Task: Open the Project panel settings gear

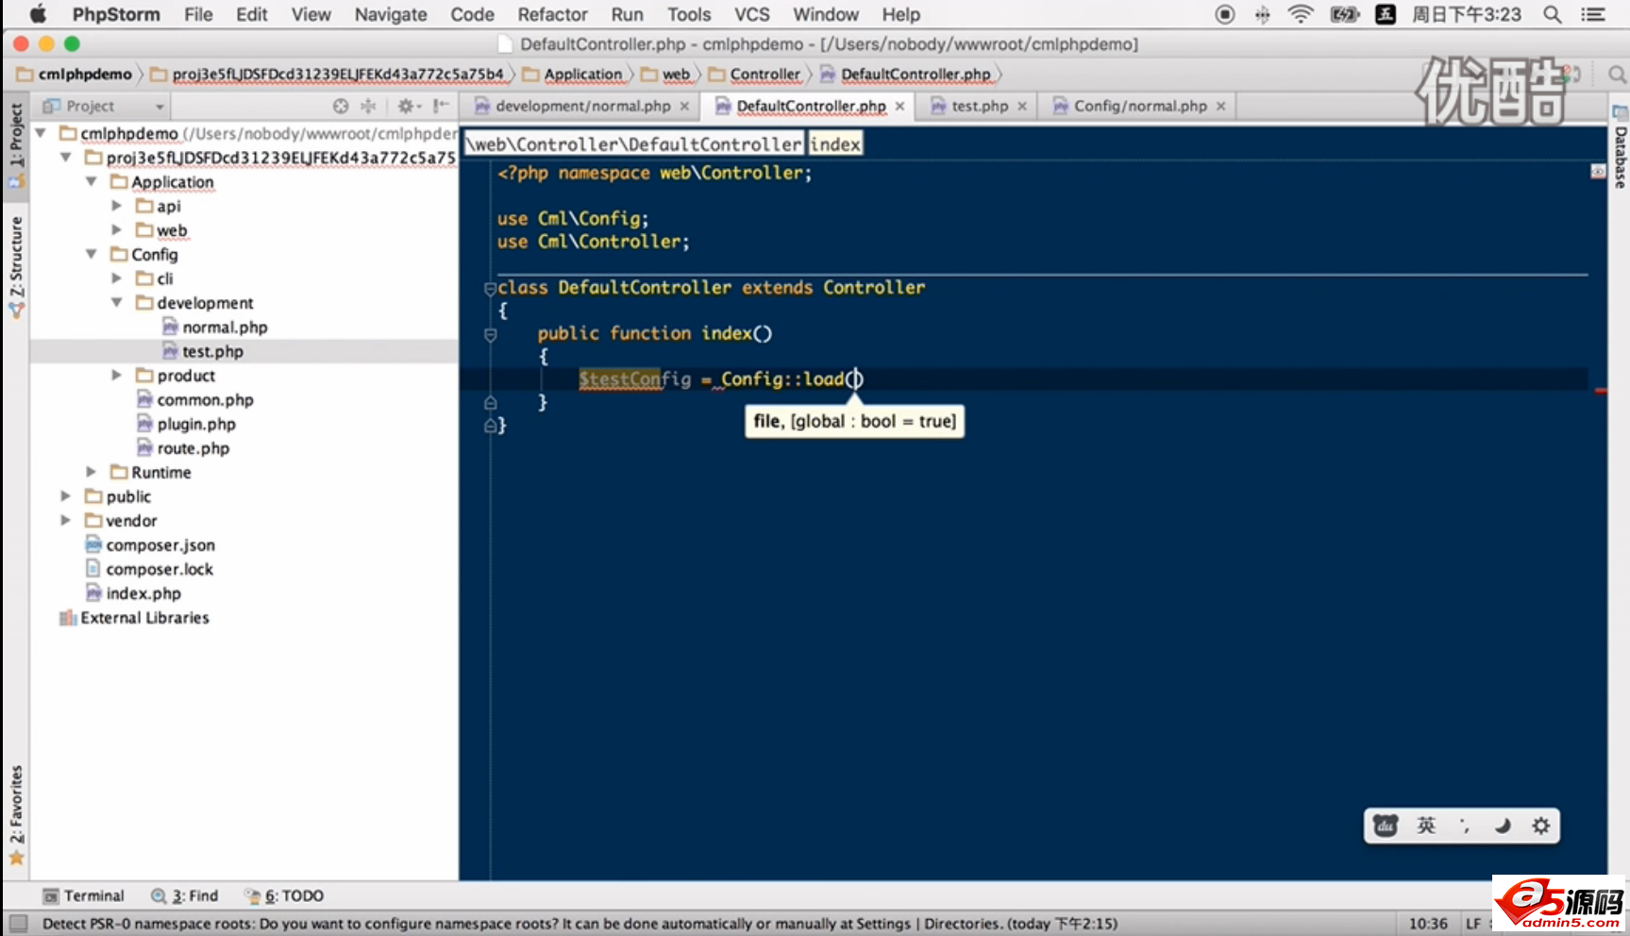Action: point(406,107)
